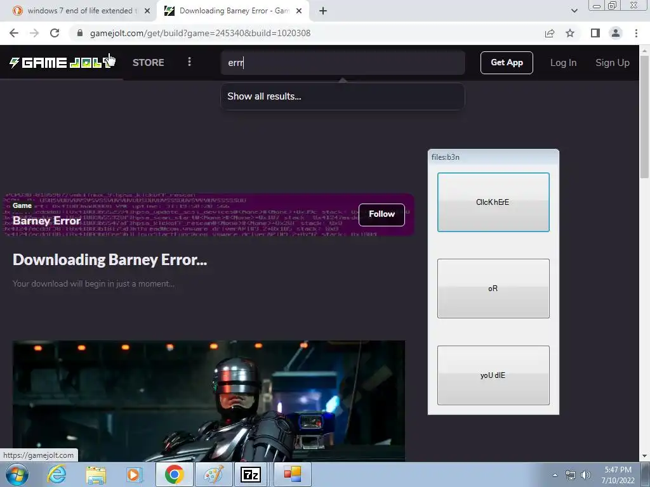Close windows 7 end of life tab
This screenshot has width=650, height=487.
[147, 11]
